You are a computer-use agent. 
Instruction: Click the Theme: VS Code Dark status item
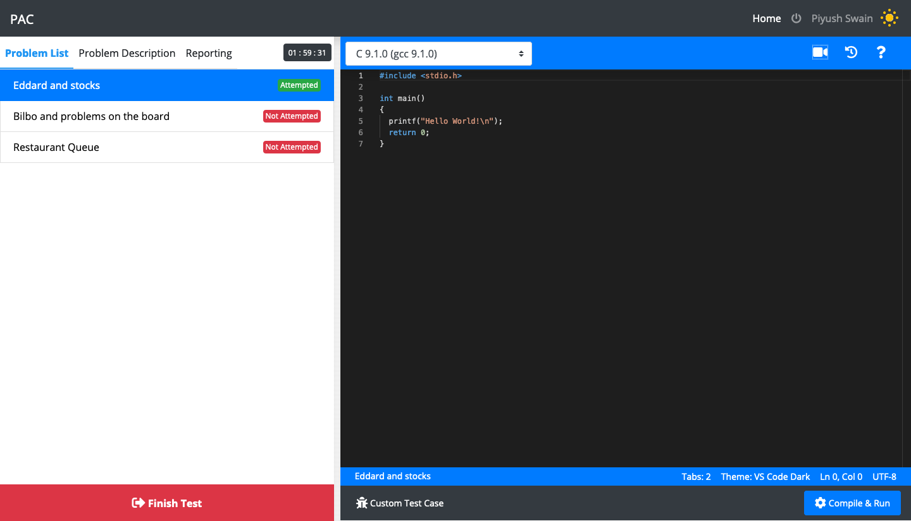pos(765,477)
